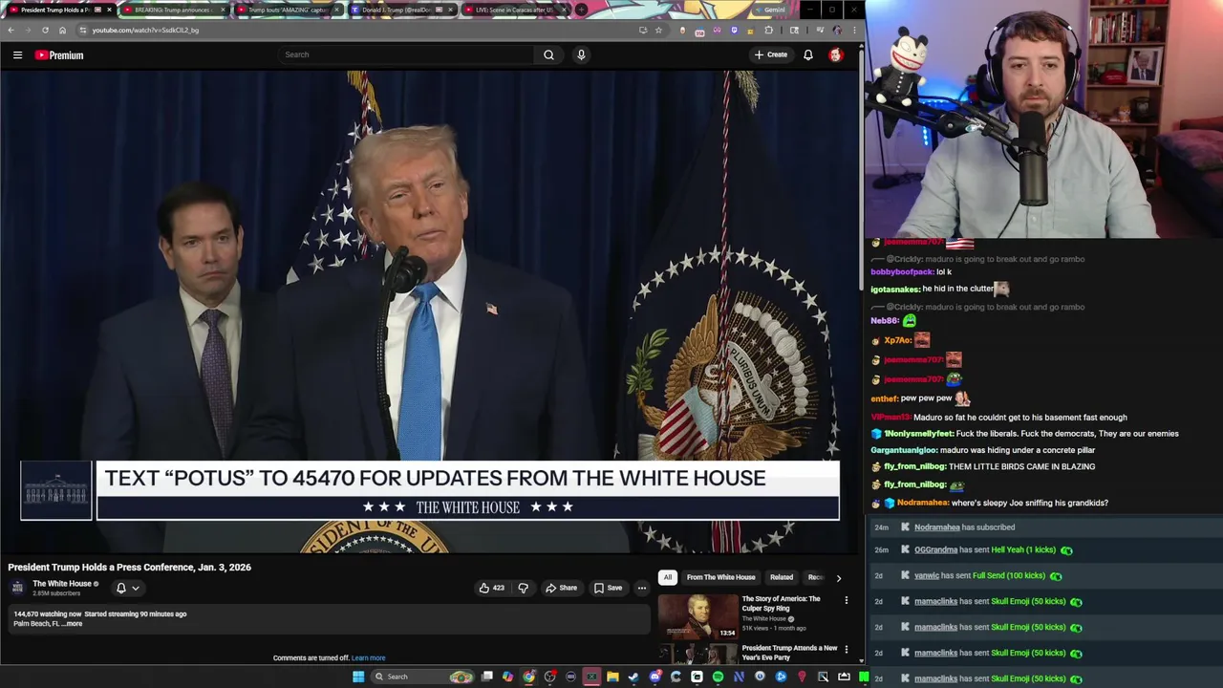Switch to "Trump touts 'AMAZING' capture" tab
This screenshot has height=688, width=1223.
287,10
